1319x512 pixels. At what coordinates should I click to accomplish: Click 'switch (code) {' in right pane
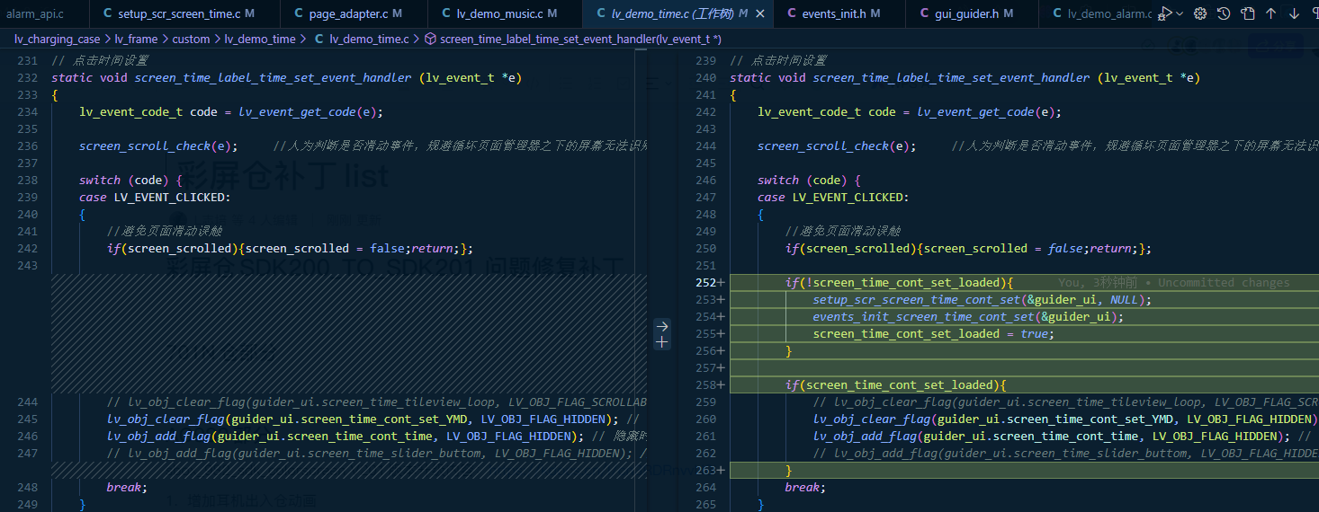pyautogui.click(x=809, y=180)
